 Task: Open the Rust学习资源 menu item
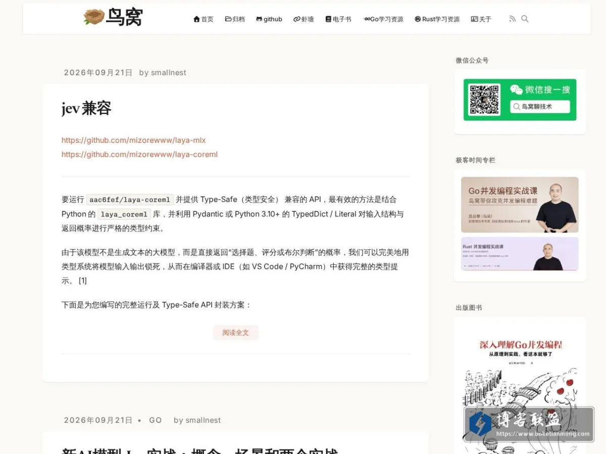(437, 19)
